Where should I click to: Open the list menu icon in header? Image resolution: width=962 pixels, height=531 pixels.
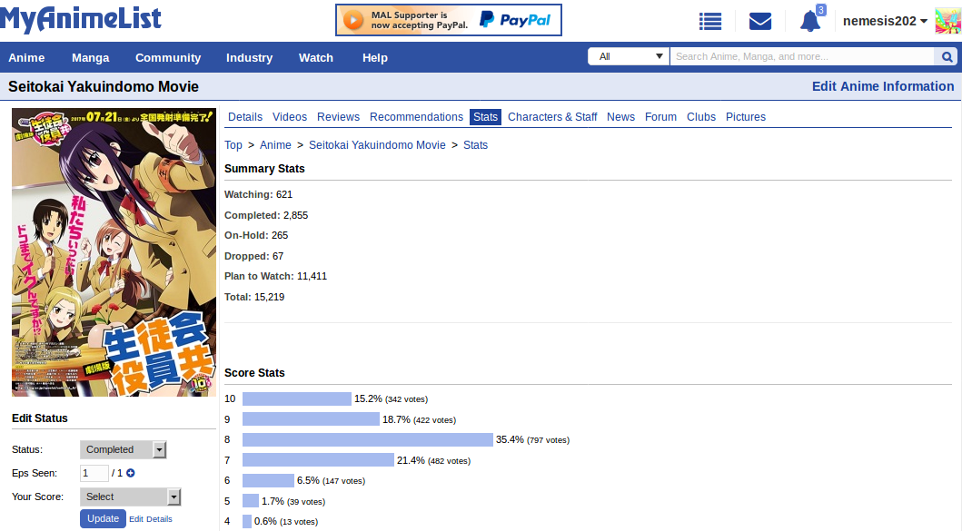click(710, 21)
